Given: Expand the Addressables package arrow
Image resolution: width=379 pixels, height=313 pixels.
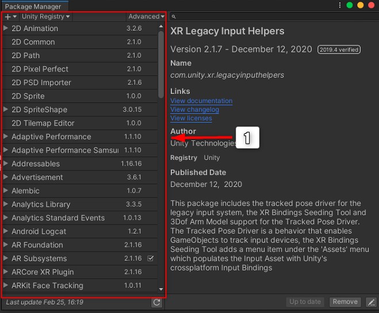Looking at the screenshot, I should [x=6, y=164].
